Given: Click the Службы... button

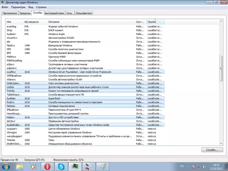Looking at the screenshot, I should (x=212, y=150).
